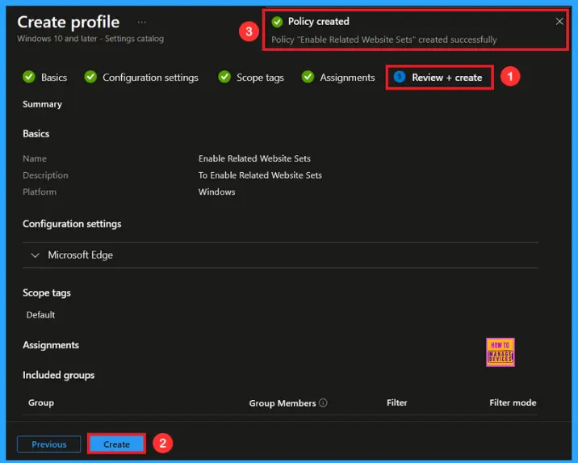Select the Group Members column header
The height and width of the screenshot is (463, 578).
click(x=283, y=403)
